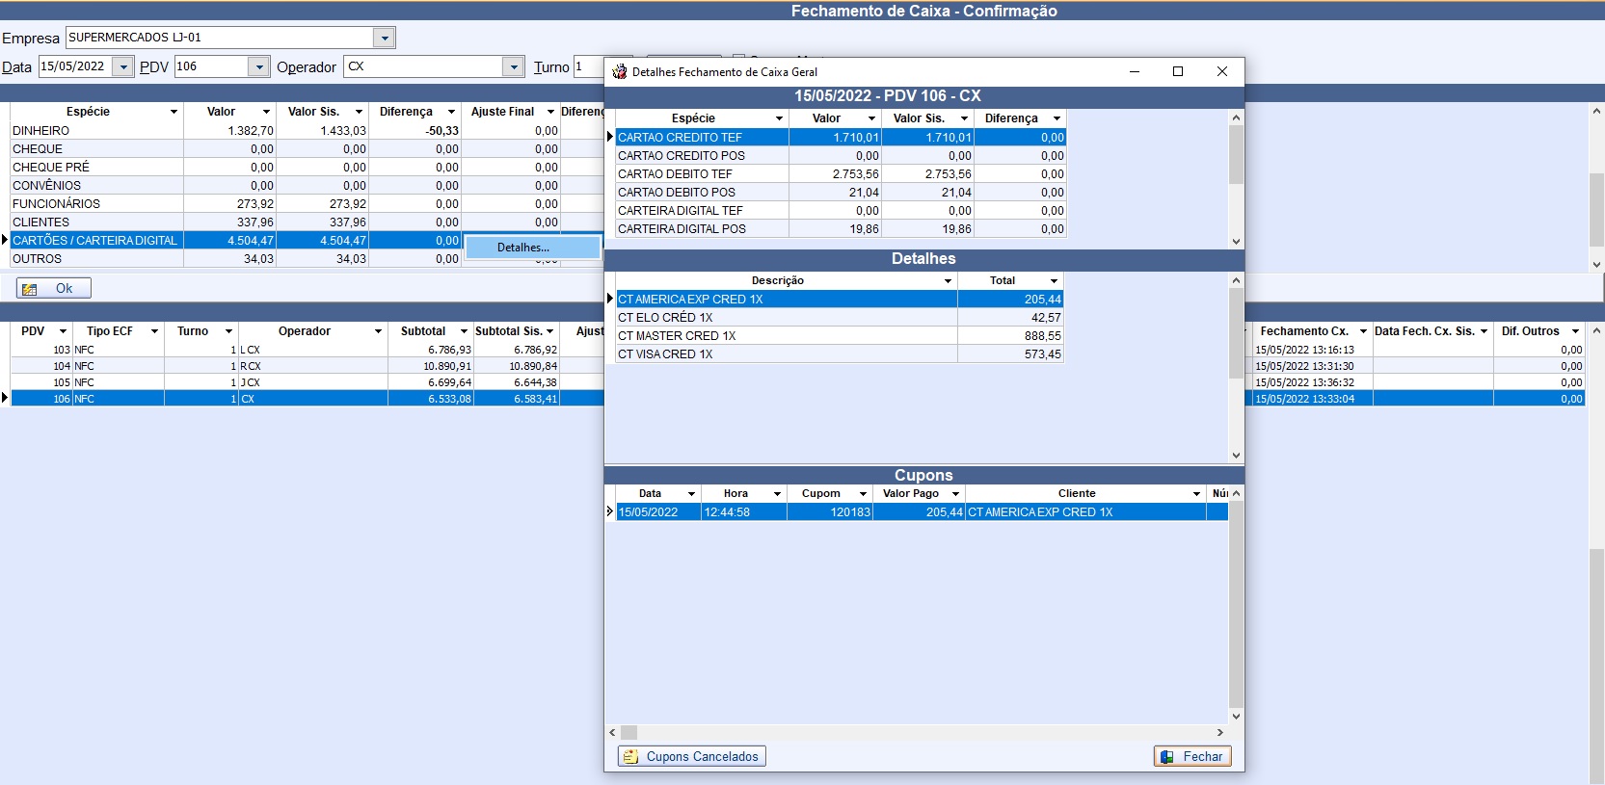This screenshot has height=785, width=1605.
Task: Select CT MASTER CRED 1X row
Action: pos(839,336)
